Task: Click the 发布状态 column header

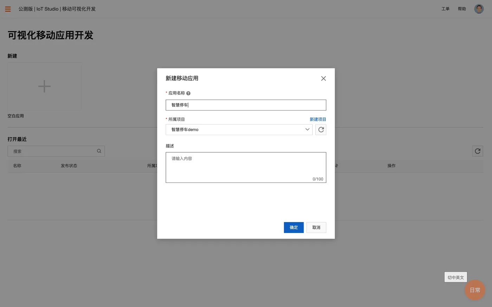Action: pos(69,166)
